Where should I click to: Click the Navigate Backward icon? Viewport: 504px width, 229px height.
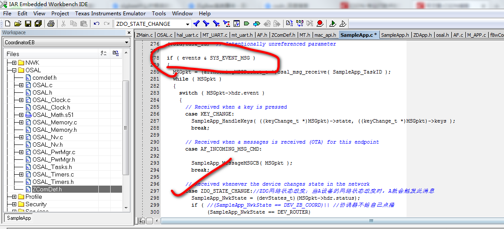267,24
